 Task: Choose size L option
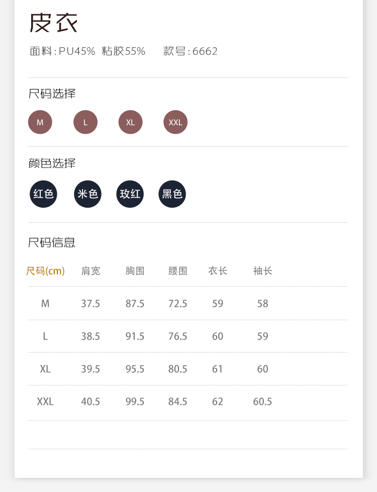click(85, 122)
